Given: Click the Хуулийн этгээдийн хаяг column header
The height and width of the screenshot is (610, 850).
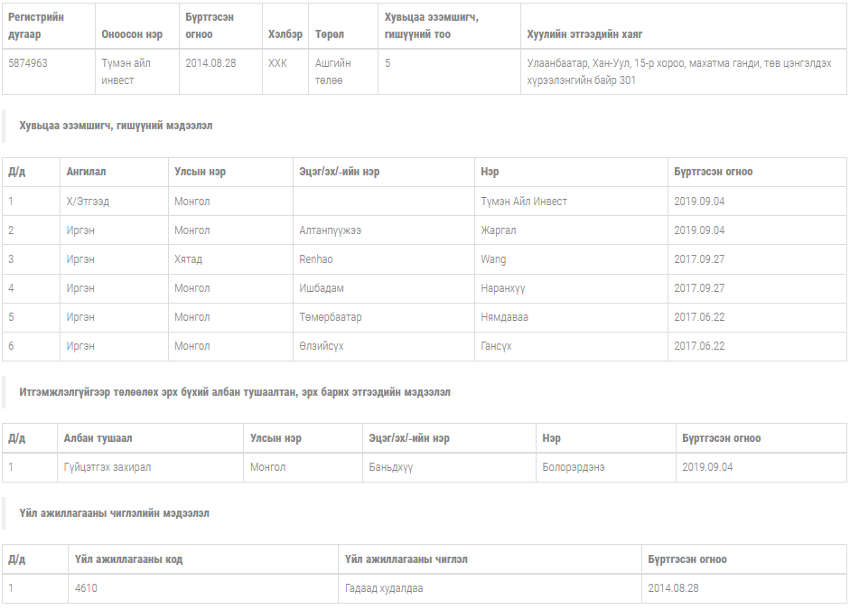Looking at the screenshot, I should (x=584, y=34).
